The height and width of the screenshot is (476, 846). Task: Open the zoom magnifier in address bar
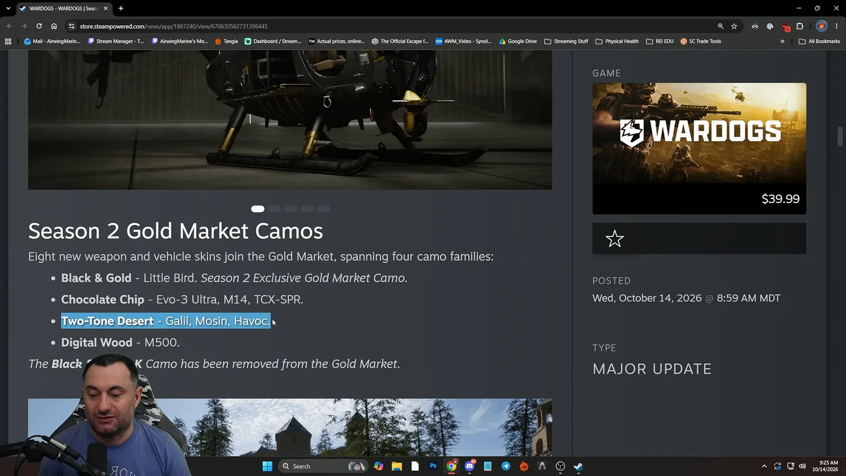[x=720, y=26]
